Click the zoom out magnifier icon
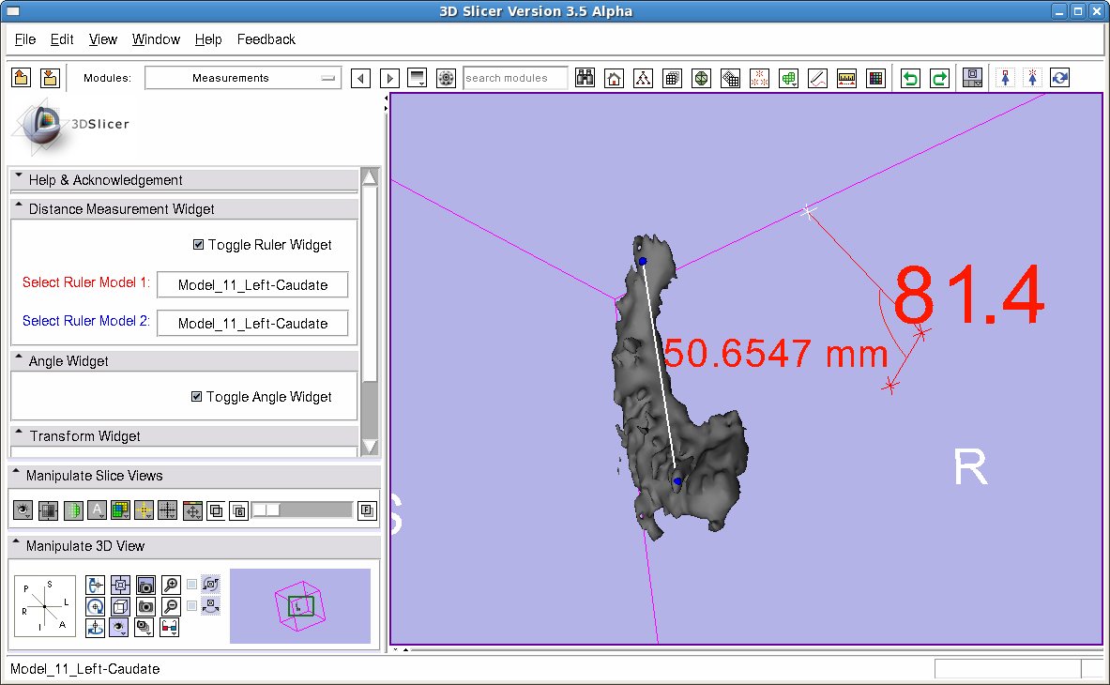This screenshot has width=1110, height=685. point(170,606)
